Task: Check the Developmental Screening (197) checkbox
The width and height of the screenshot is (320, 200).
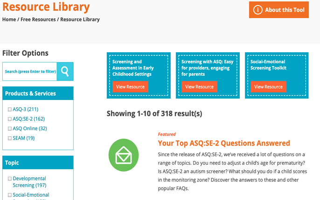Action: click(x=10, y=179)
